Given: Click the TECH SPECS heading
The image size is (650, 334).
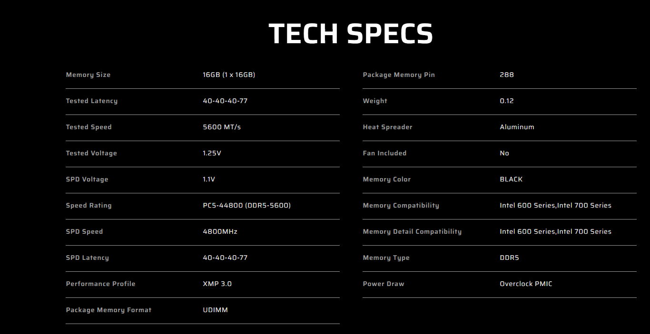Looking at the screenshot, I should 351,34.
